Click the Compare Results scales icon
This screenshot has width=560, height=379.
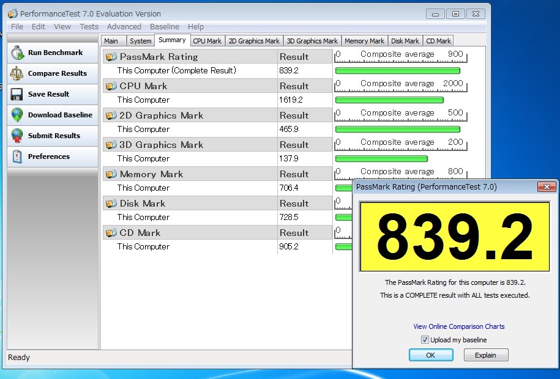(x=17, y=73)
